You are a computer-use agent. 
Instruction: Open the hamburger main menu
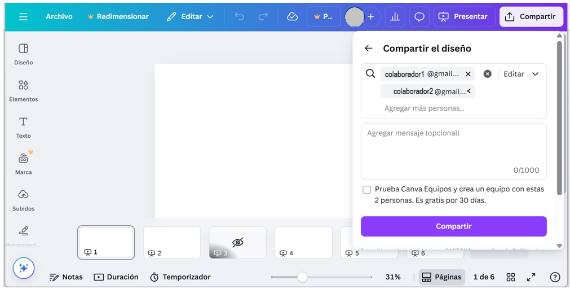[23, 17]
